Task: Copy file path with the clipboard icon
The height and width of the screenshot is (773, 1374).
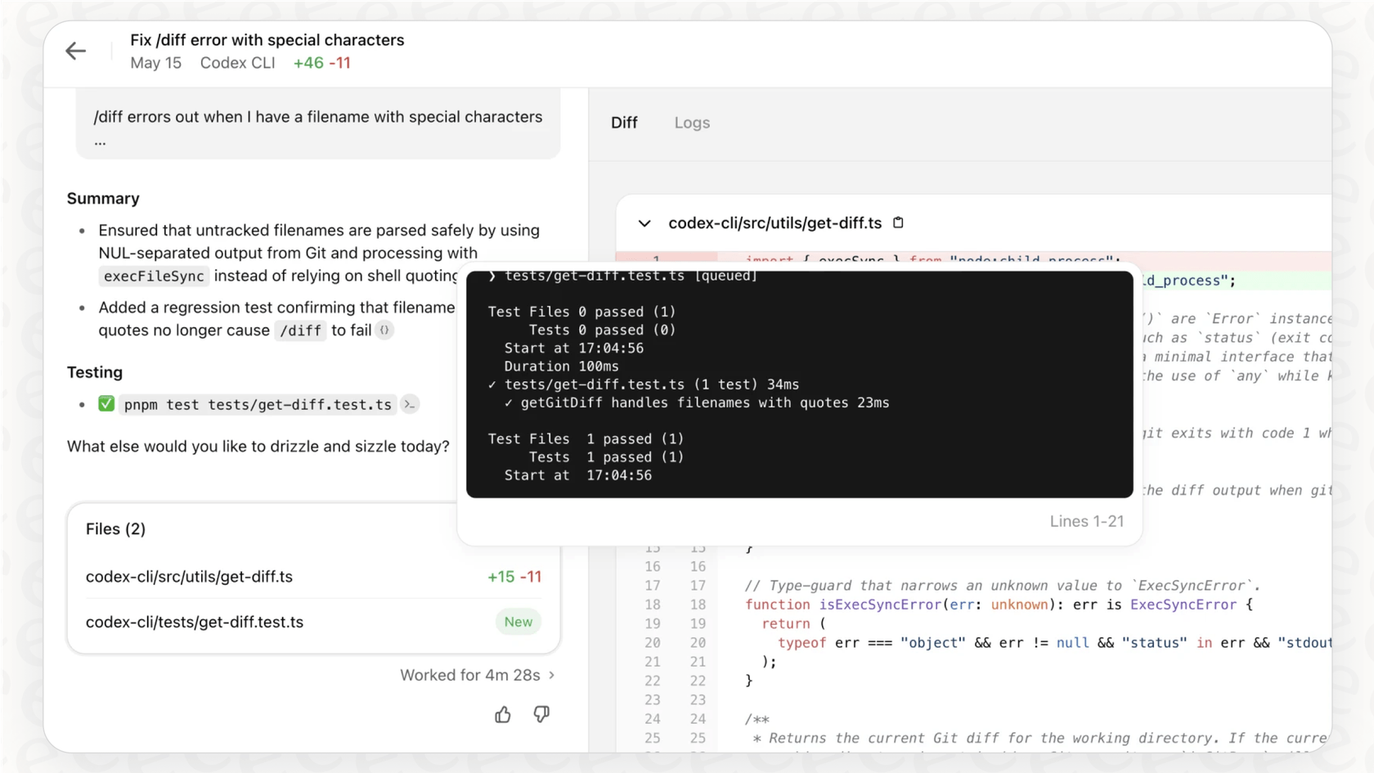Action: pos(898,222)
